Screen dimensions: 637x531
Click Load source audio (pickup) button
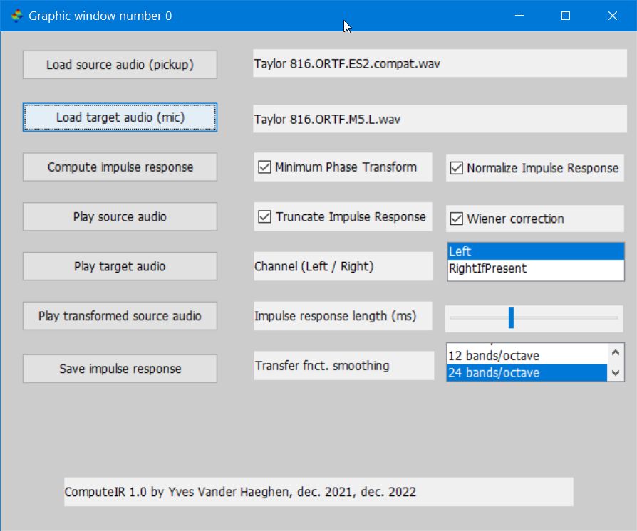(120, 65)
